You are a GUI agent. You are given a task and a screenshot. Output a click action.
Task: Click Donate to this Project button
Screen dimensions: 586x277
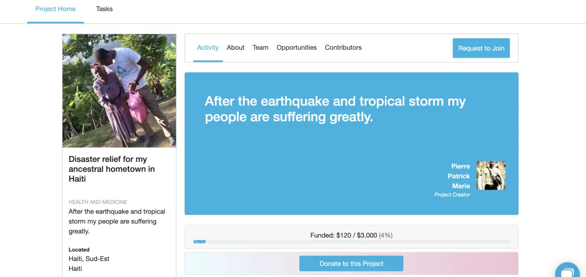click(x=351, y=263)
